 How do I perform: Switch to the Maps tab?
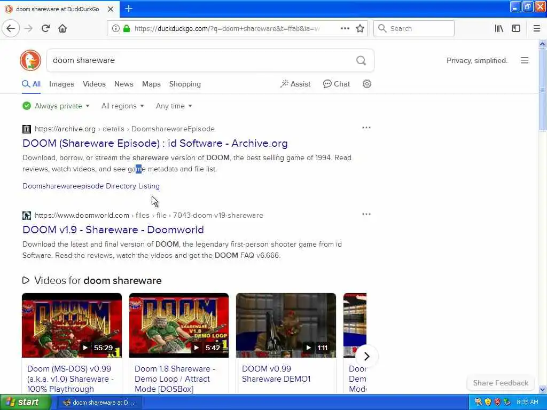tap(151, 84)
